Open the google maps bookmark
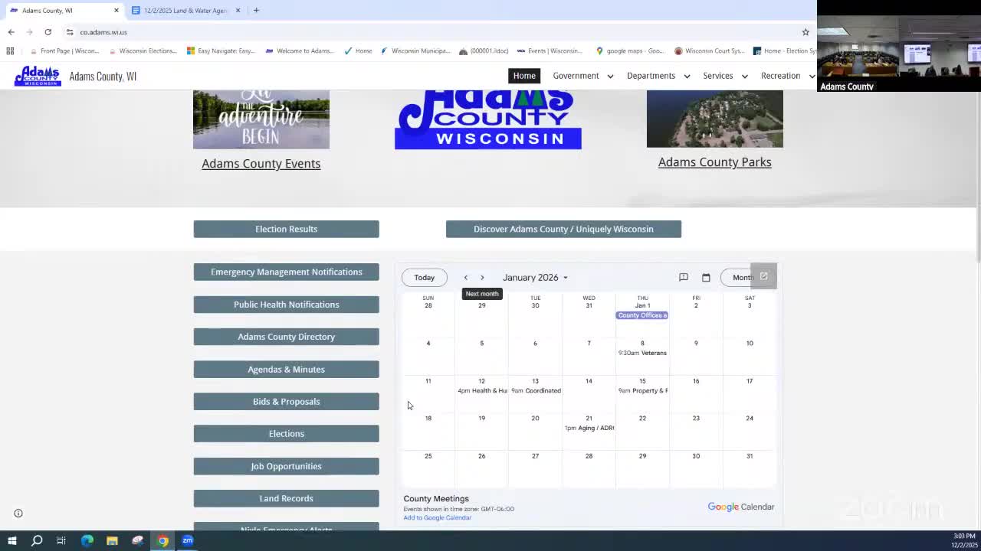The image size is (981, 551). coord(629,51)
